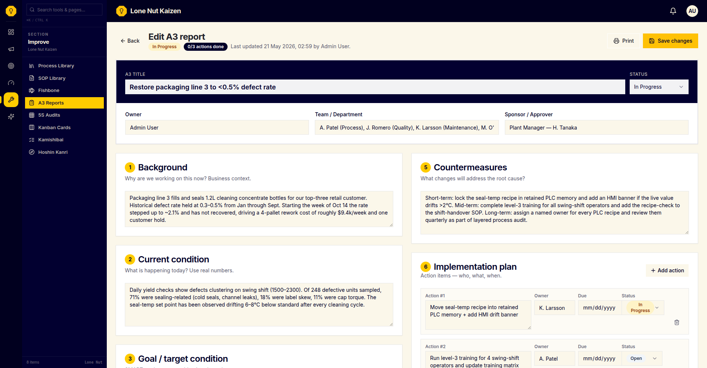The width and height of the screenshot is (707, 368).
Task: Open Action #1 status dropdown
Action: click(643, 308)
